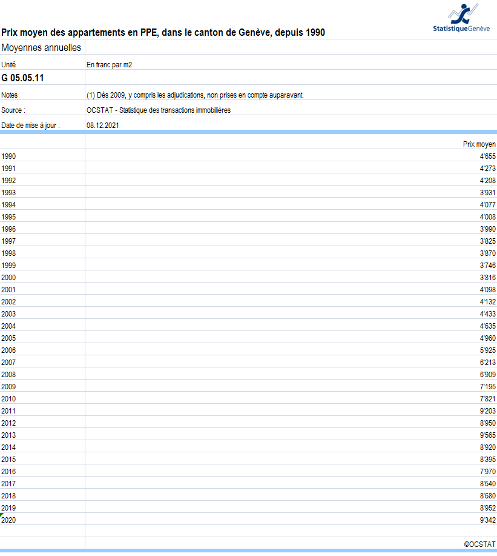Select the value 4'273
This screenshot has height=556, width=497.
[488, 169]
